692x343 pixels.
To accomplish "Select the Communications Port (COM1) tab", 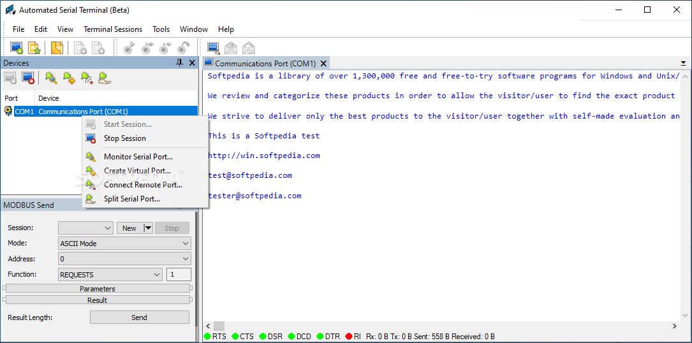I will coord(266,64).
